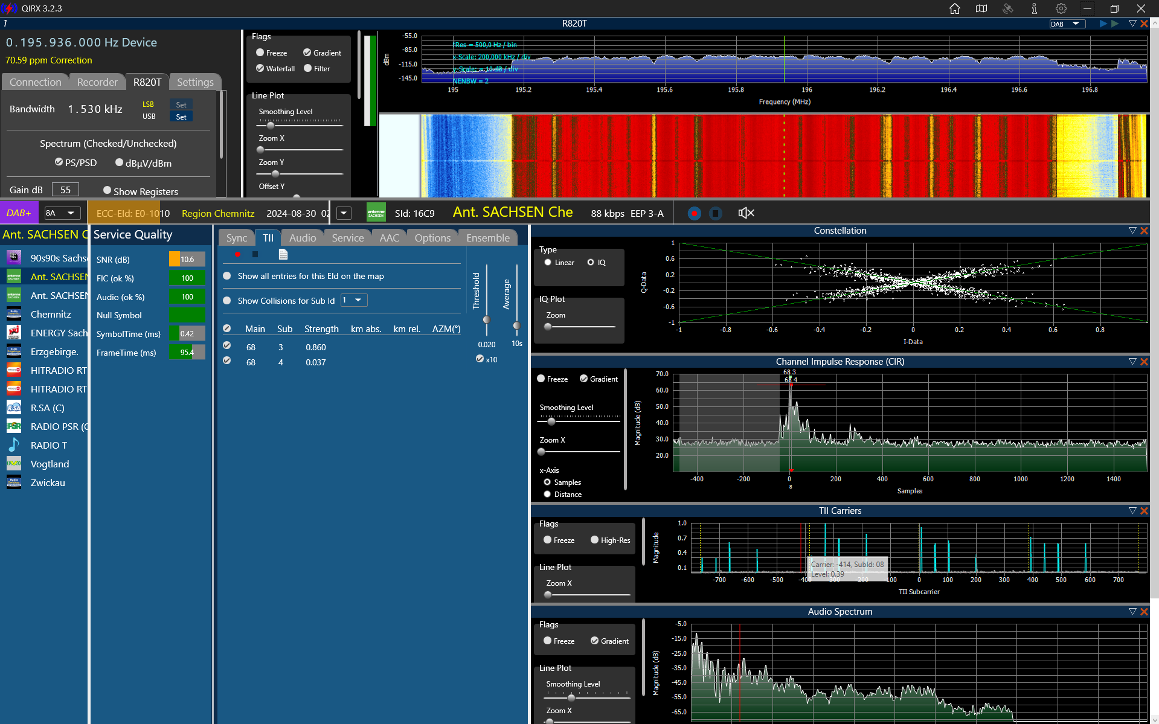Select Distance for the CIR x-Axis
Image resolution: width=1159 pixels, height=724 pixels.
[x=547, y=495]
